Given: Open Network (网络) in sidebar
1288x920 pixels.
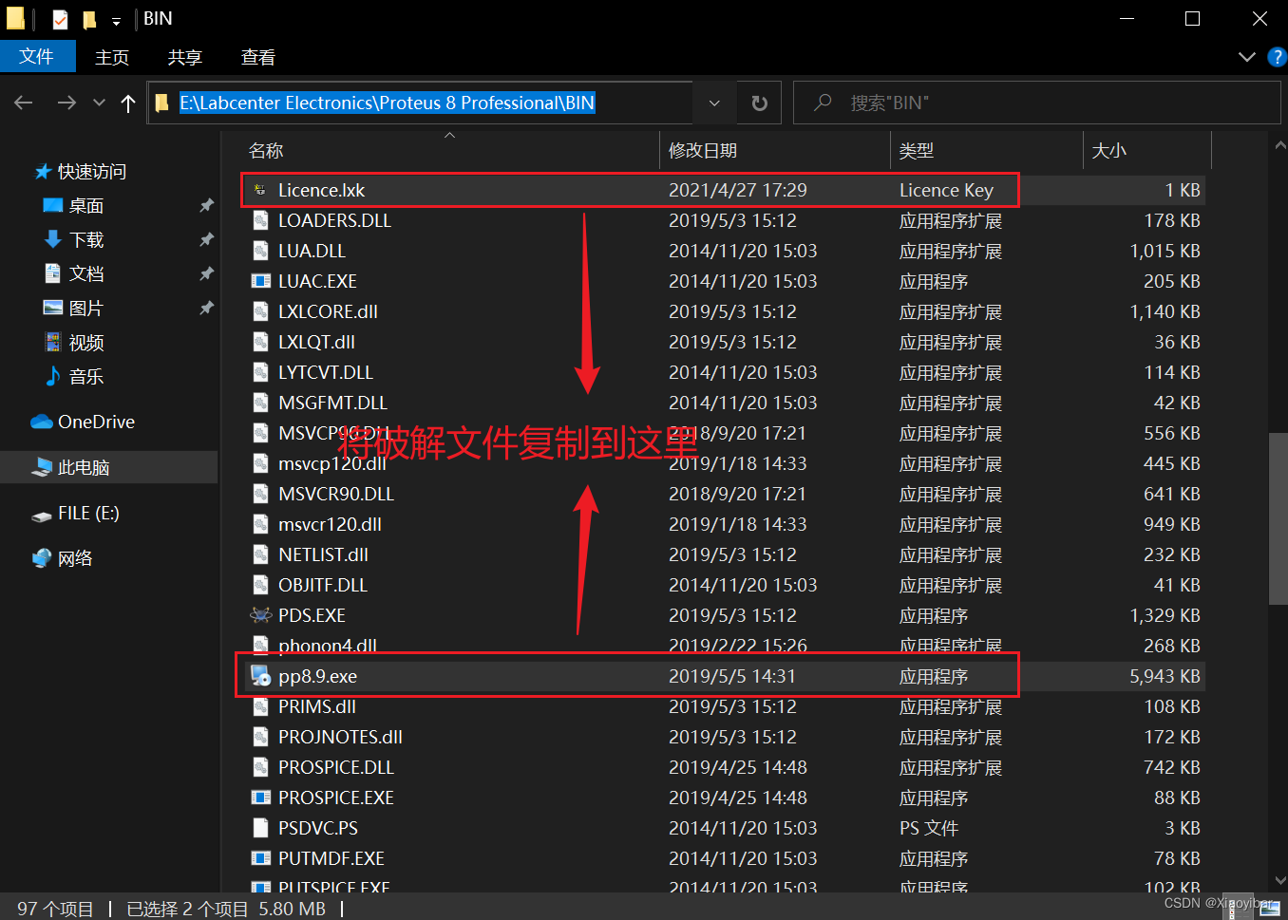Looking at the screenshot, I should [x=63, y=558].
